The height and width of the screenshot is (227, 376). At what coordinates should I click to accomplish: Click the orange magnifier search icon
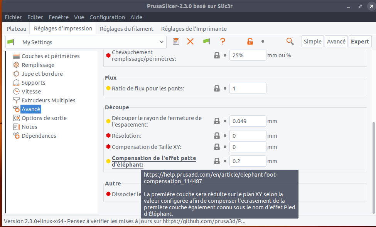click(290, 42)
